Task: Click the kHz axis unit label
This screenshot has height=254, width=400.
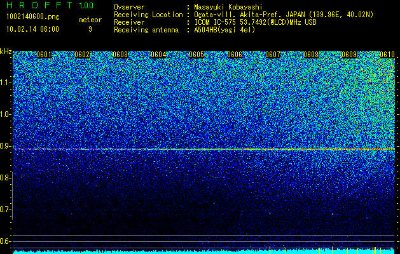Action: (6, 51)
